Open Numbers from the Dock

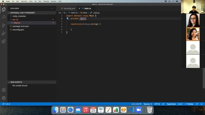[x=116, y=110]
